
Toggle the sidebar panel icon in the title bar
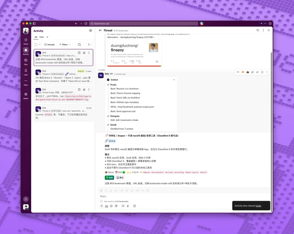34,24
